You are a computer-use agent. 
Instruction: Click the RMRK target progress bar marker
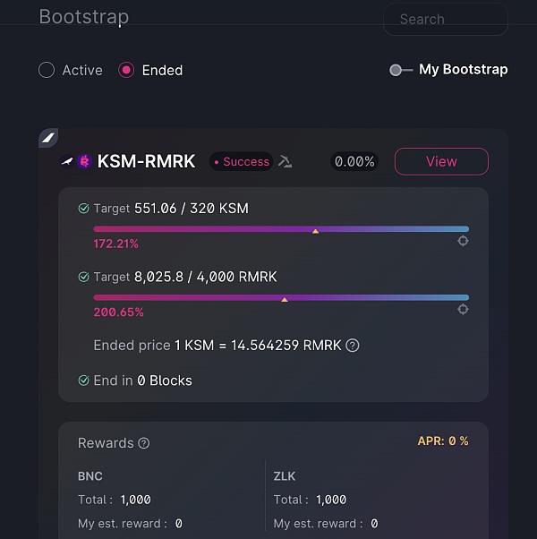click(285, 300)
